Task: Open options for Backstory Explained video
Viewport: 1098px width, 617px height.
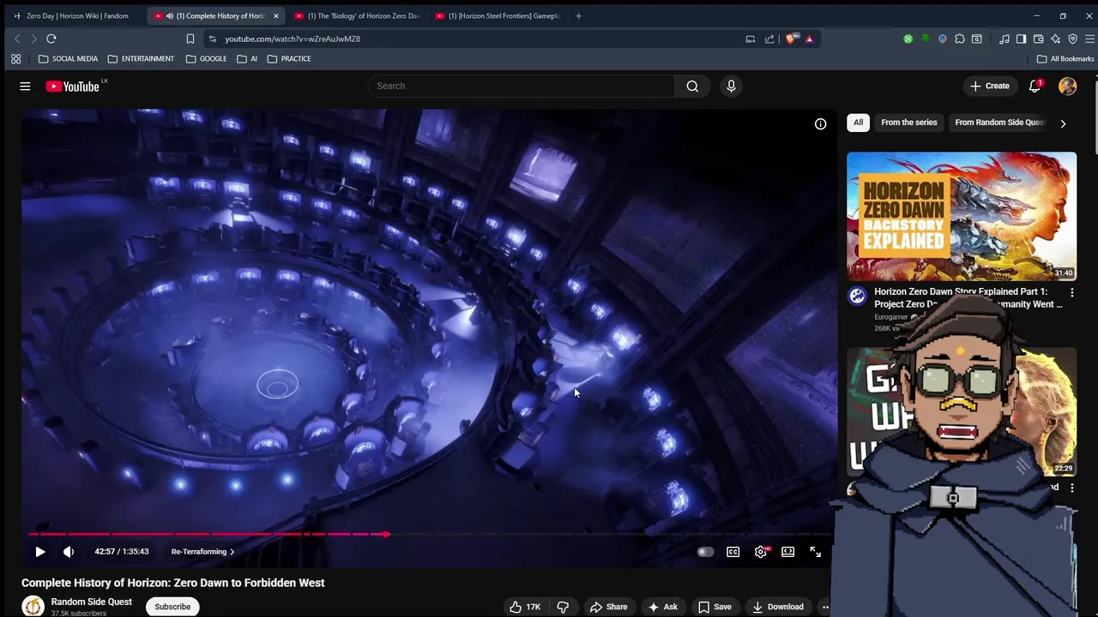Action: click(1071, 293)
